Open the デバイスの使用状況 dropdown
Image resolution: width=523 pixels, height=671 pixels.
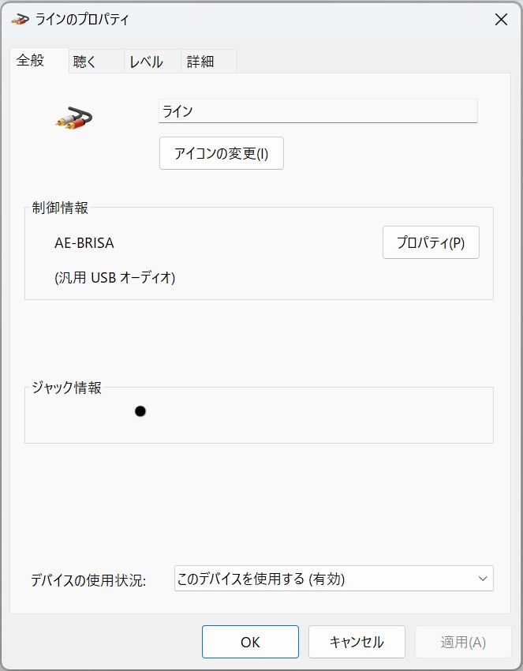tap(334, 579)
